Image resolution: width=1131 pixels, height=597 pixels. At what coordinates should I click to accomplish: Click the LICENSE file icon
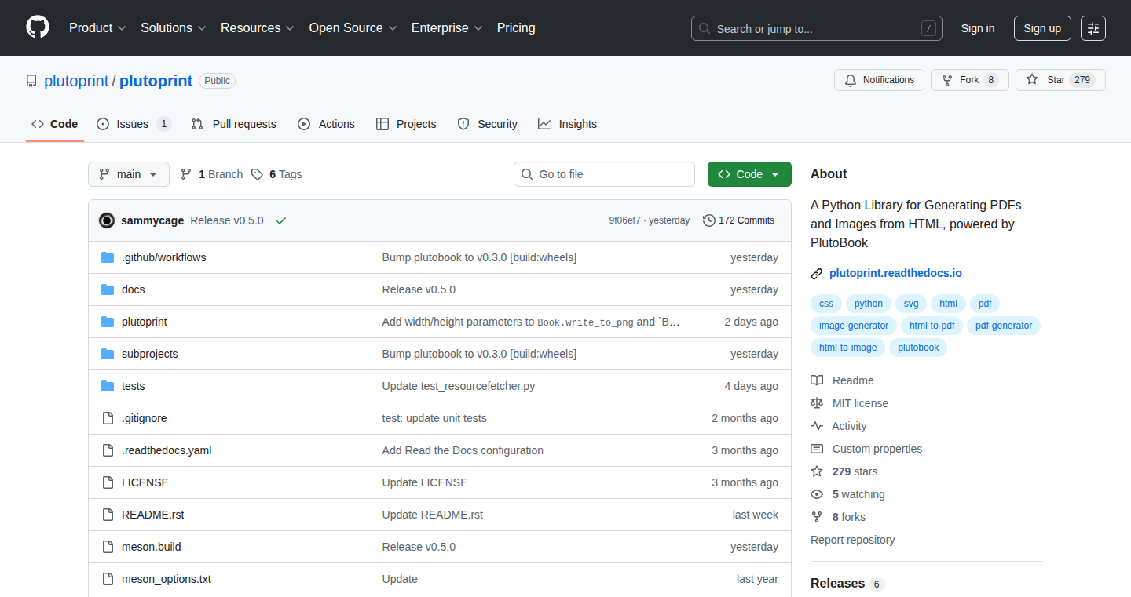point(108,482)
